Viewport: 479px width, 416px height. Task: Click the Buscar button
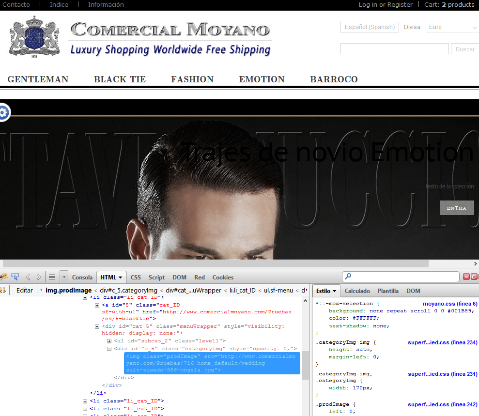[x=465, y=49]
